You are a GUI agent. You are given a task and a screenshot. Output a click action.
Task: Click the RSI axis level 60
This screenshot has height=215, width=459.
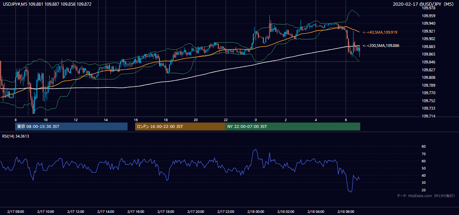[424, 161]
